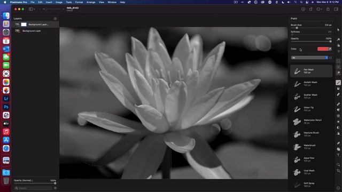This screenshot has width=342, height=192.
Task: Choose Aqua Flow brush
Action: (311, 159)
